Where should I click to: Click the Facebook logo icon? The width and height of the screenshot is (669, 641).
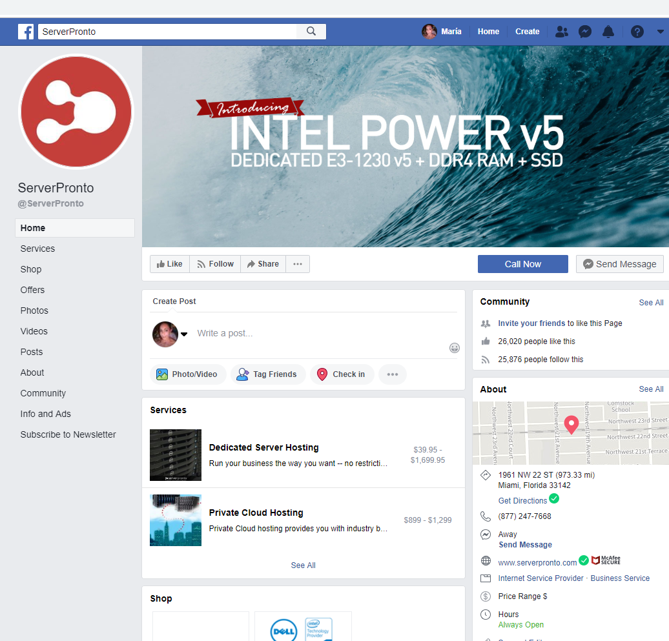coord(26,32)
